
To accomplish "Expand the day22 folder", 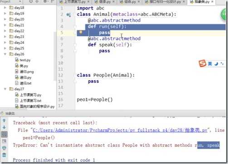I will point(5,31).
